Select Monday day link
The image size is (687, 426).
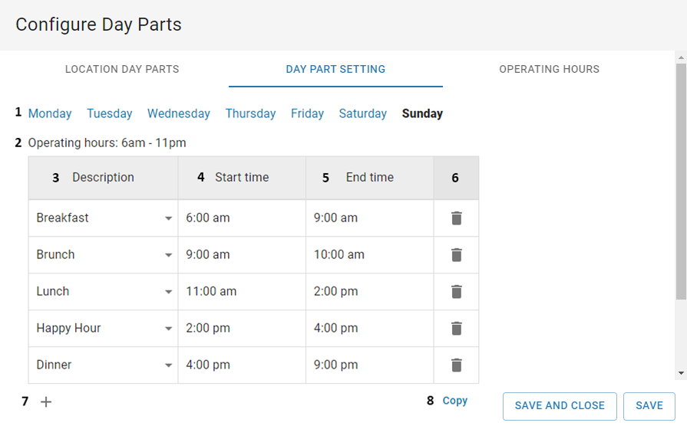tap(50, 113)
